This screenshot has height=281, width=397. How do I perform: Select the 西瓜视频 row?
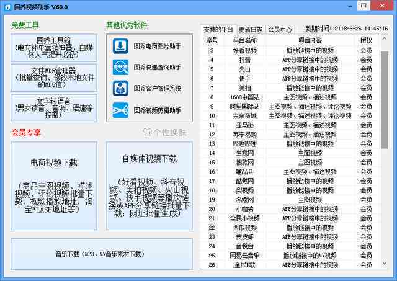[290, 228]
